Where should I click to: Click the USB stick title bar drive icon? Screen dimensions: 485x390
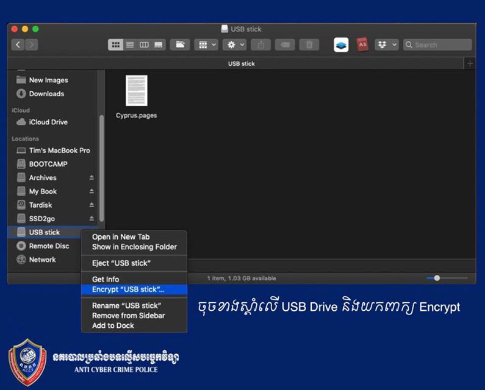[225, 29]
